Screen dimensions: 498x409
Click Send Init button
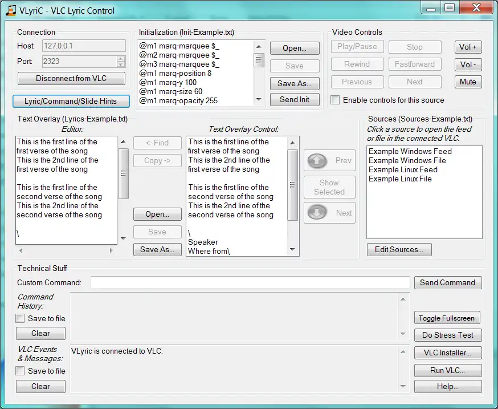coord(295,100)
